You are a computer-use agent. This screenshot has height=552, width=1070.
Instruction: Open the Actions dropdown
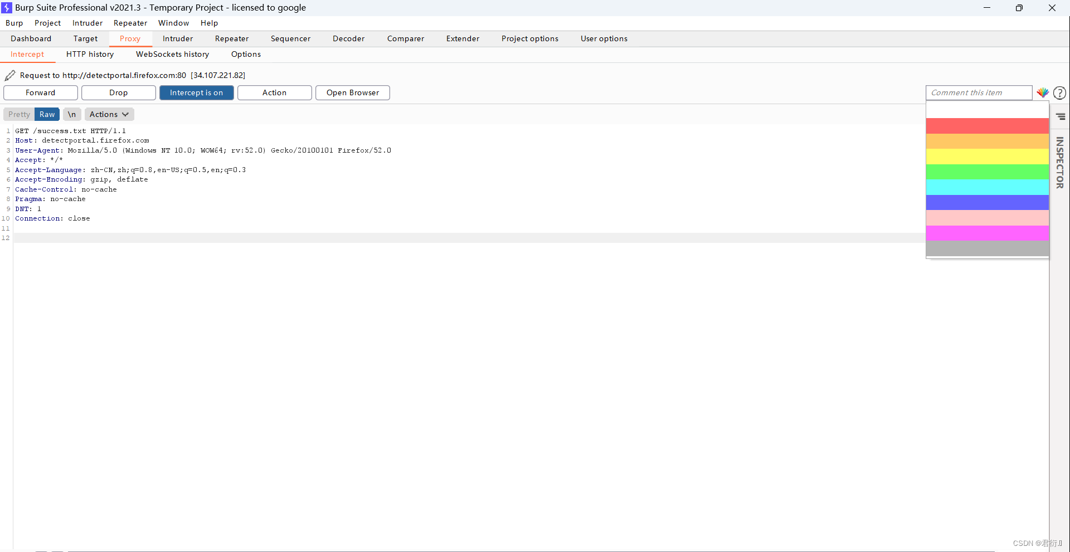tap(109, 114)
